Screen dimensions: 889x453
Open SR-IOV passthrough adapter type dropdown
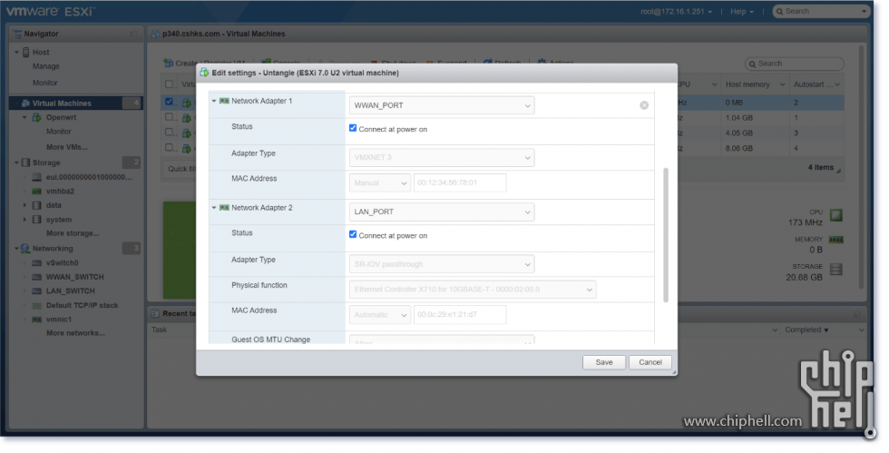[442, 264]
